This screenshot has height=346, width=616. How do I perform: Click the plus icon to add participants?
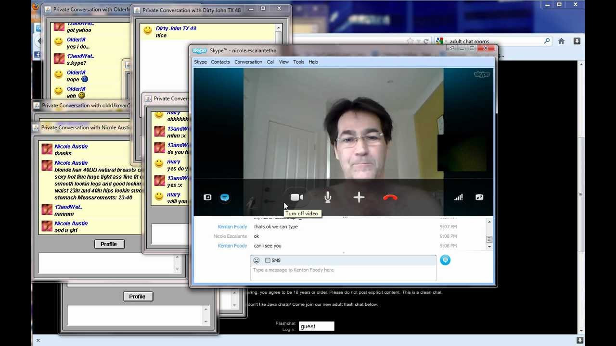[359, 198]
